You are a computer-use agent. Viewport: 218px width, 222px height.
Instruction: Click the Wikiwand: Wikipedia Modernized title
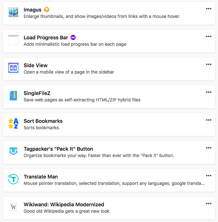click(64, 205)
